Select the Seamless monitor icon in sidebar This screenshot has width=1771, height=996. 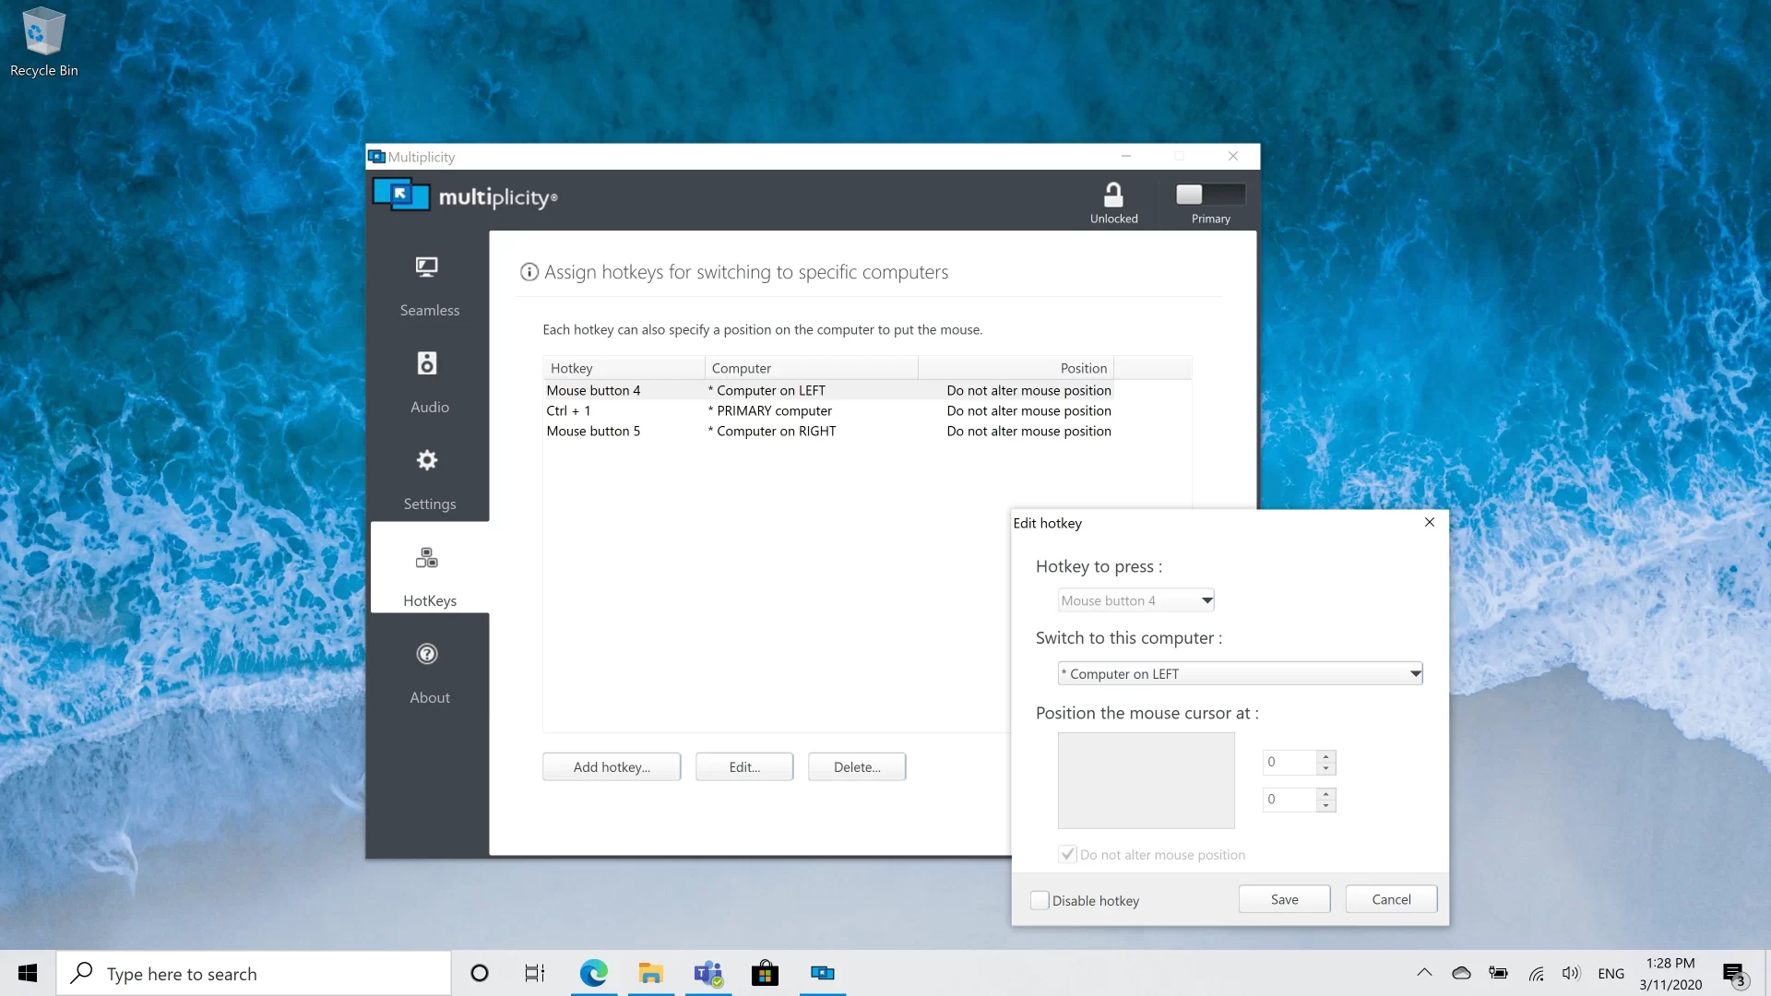click(x=427, y=267)
